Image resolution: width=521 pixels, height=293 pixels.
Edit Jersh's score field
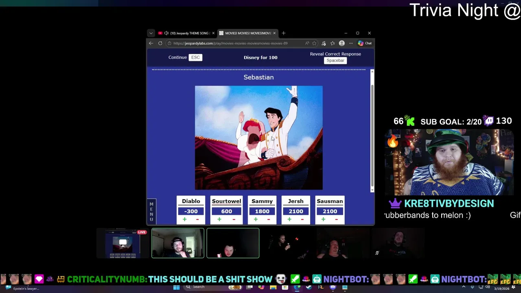pos(296,211)
